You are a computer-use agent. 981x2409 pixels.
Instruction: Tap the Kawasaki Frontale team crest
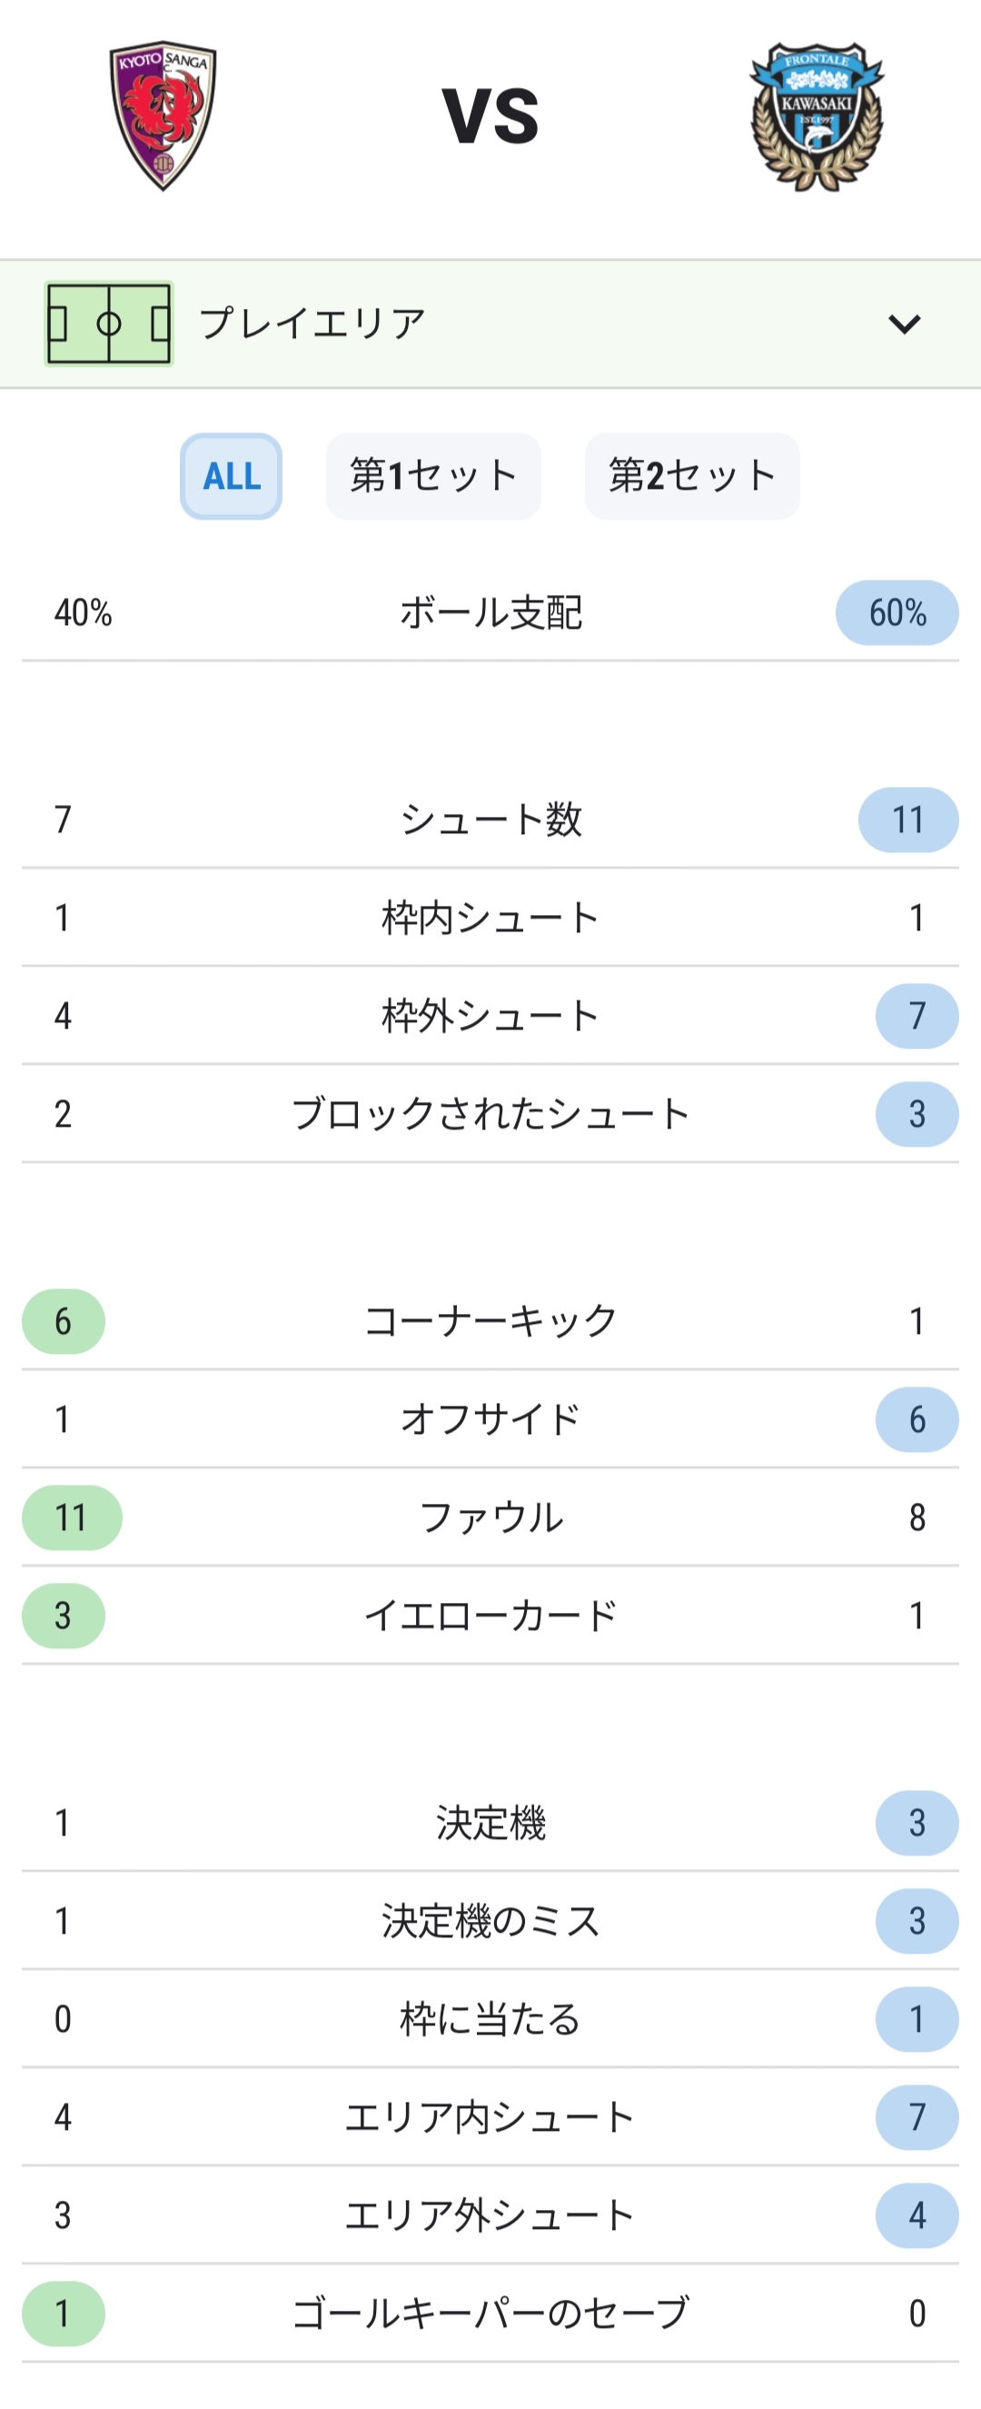click(x=817, y=117)
